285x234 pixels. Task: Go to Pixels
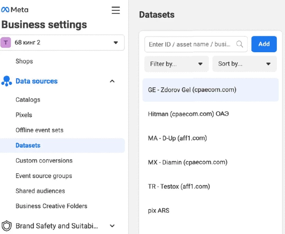pyautogui.click(x=24, y=115)
